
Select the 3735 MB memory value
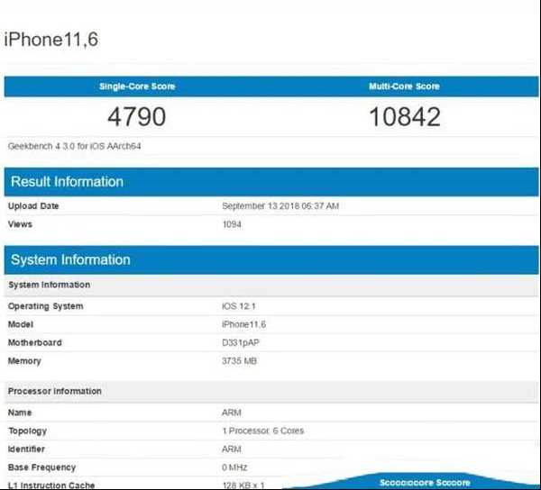[x=239, y=361]
